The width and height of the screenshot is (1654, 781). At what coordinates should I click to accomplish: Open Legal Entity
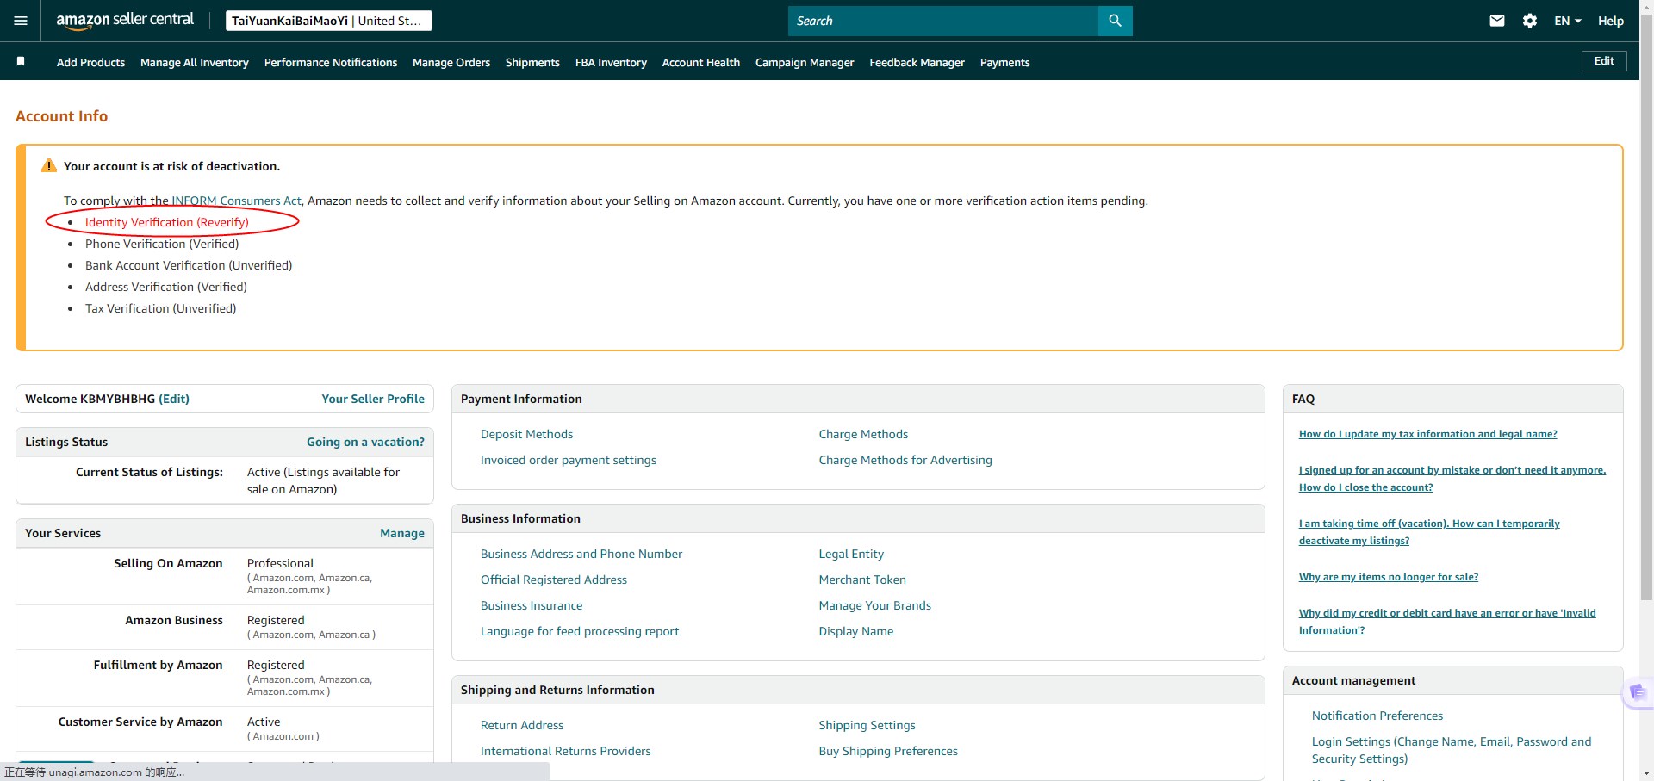(x=851, y=554)
